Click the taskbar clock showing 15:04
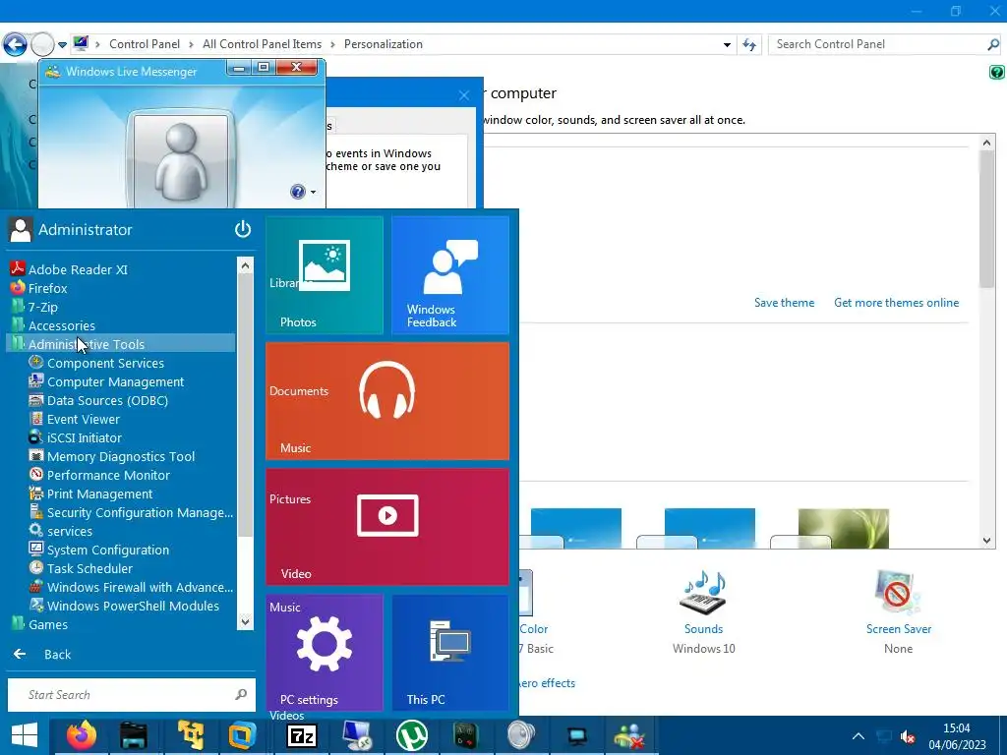The width and height of the screenshot is (1007, 755). coord(957,736)
